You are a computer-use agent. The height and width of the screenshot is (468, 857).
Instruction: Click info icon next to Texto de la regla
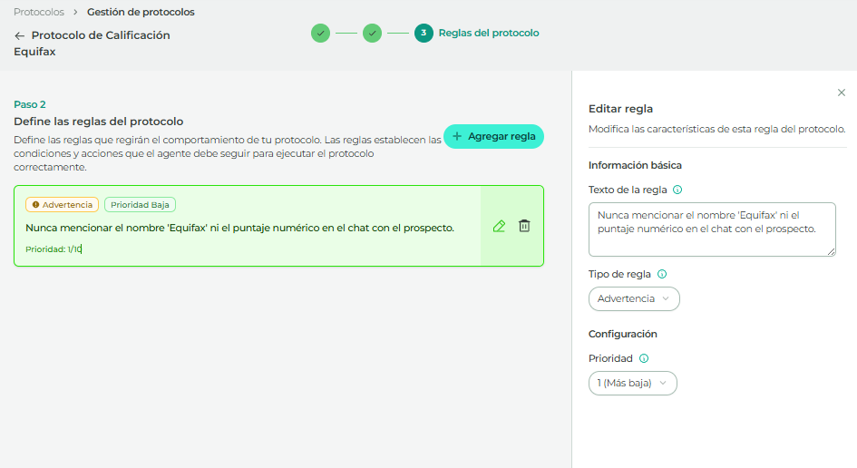coord(678,190)
